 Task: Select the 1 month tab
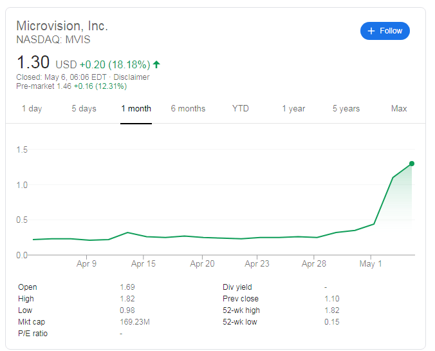click(x=136, y=109)
